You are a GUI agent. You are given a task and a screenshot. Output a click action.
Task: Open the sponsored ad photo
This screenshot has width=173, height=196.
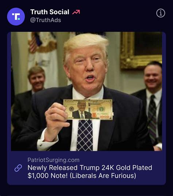point(86,91)
